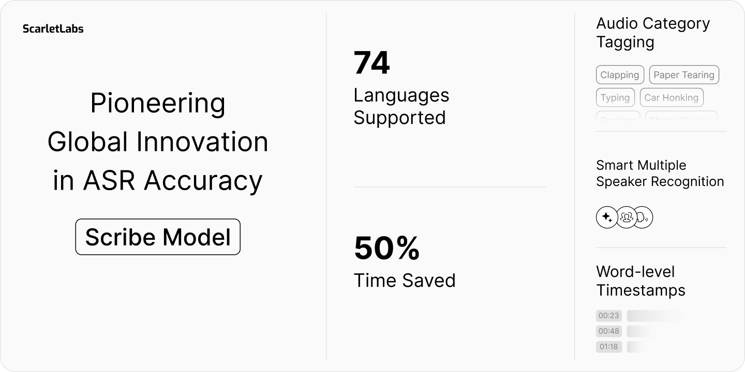
Task: Jump to the 00:48 timestamp
Action: (609, 331)
